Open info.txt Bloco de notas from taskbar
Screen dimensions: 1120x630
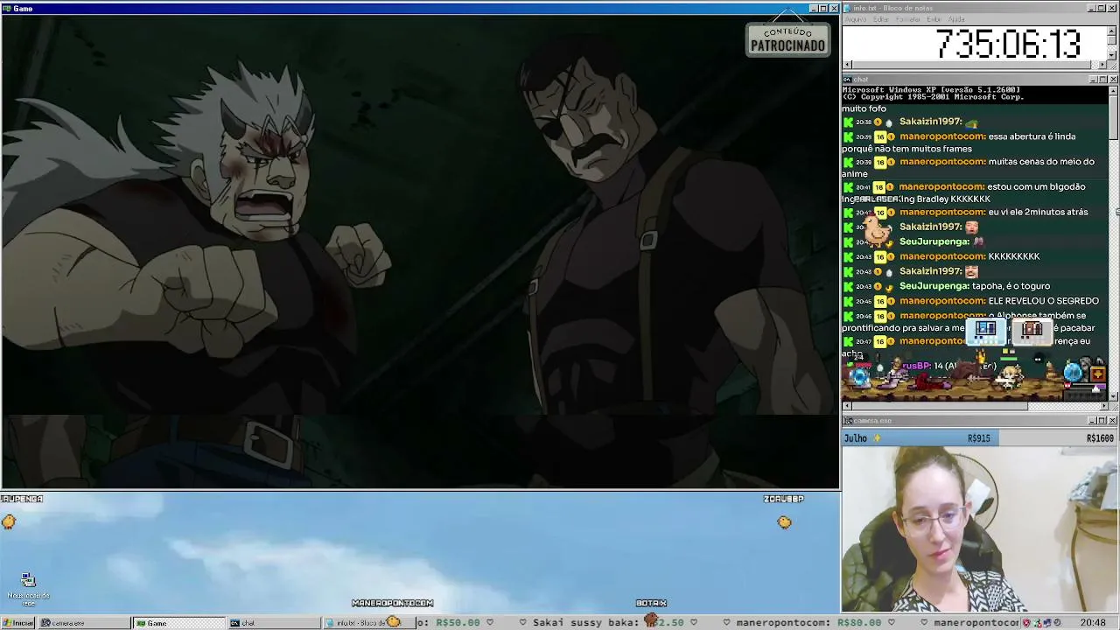[367, 623]
